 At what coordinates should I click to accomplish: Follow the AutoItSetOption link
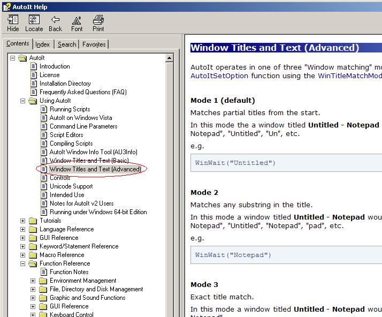pyautogui.click(x=219, y=76)
